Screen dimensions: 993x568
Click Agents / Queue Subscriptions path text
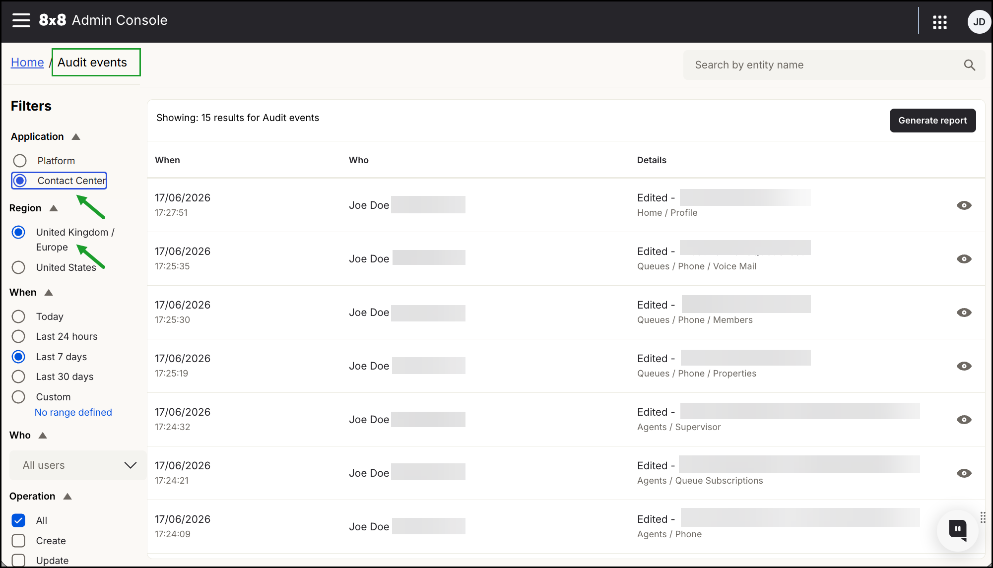tap(700, 481)
